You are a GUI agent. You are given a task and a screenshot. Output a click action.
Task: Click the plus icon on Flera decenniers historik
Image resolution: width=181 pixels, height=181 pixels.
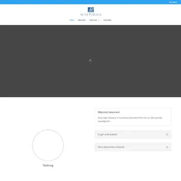tap(167, 147)
